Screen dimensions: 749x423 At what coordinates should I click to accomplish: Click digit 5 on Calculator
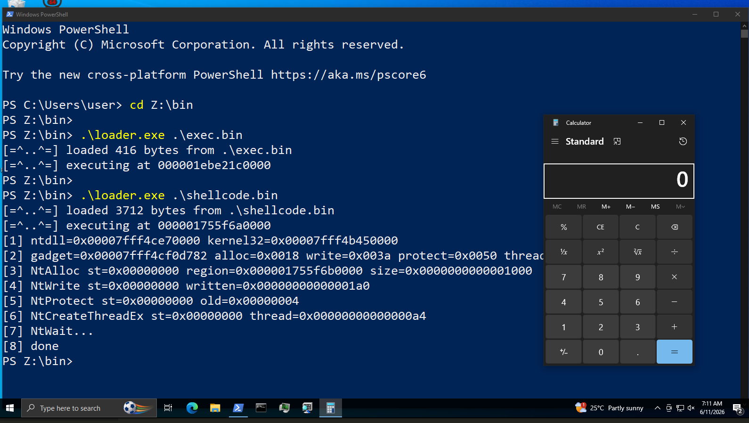(x=601, y=302)
